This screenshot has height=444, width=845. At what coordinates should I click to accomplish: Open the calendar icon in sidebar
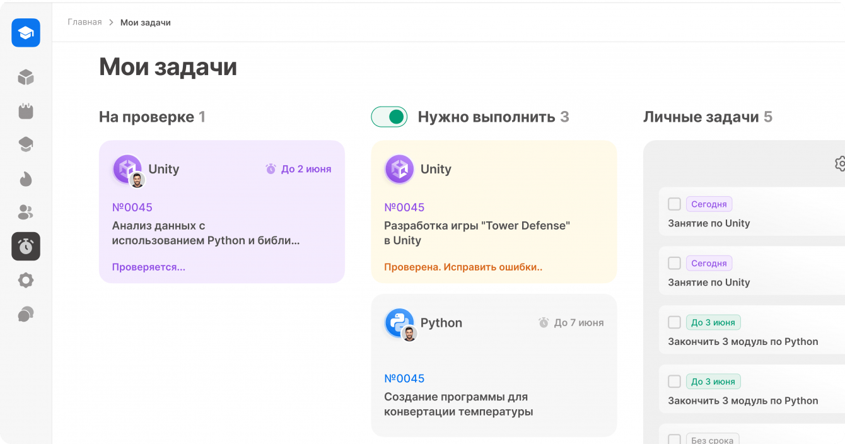(x=26, y=111)
